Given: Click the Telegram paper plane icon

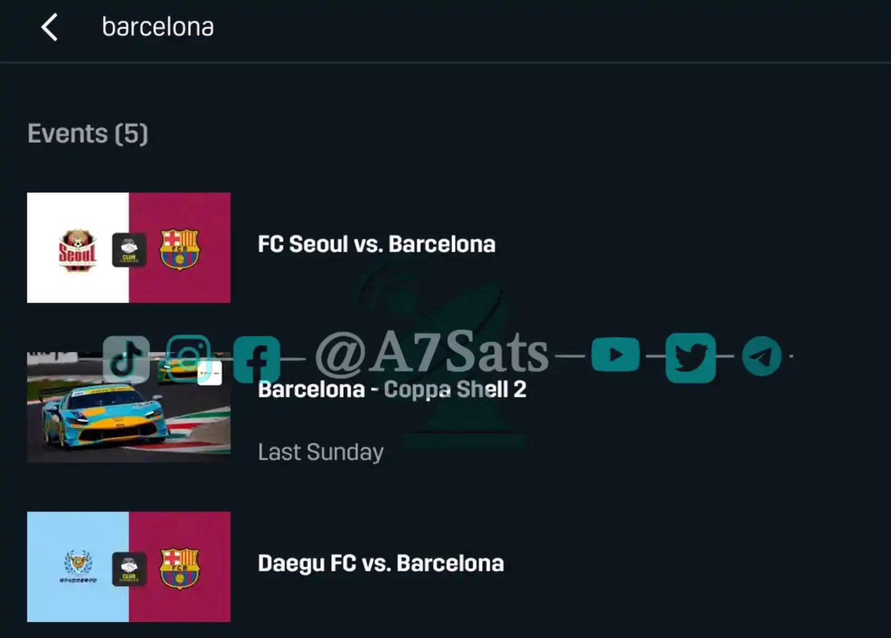Looking at the screenshot, I should [x=762, y=356].
